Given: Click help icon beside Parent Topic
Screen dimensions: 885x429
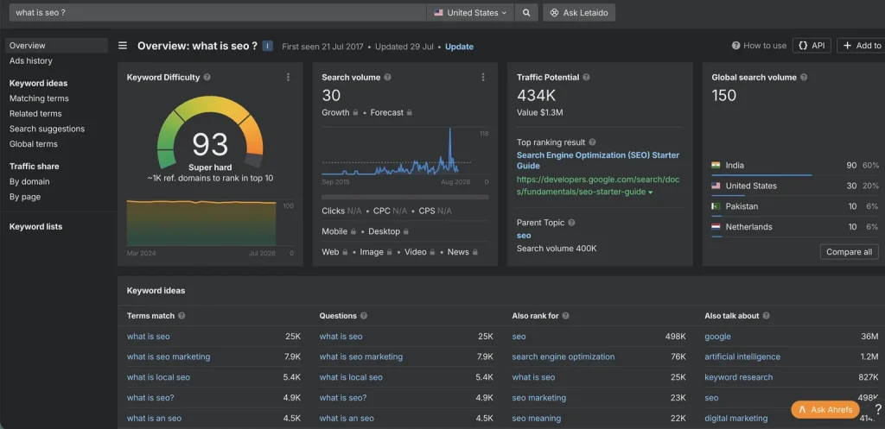Looking at the screenshot, I should 571,223.
